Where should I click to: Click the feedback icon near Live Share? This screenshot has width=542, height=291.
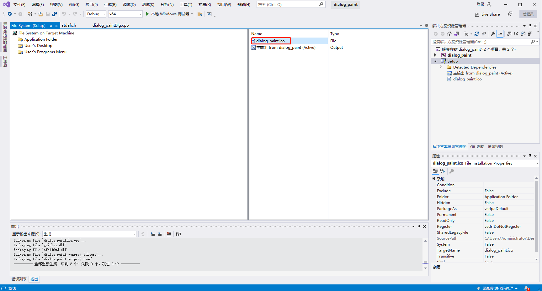[x=510, y=14]
